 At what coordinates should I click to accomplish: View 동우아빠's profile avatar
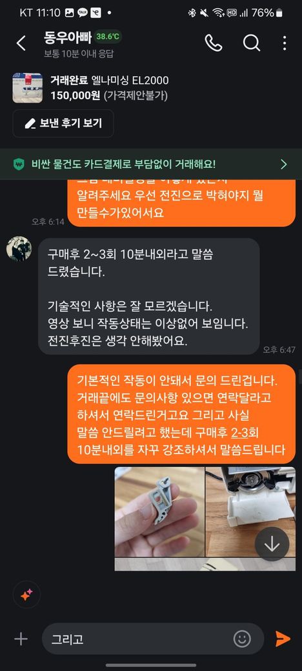coord(19,248)
